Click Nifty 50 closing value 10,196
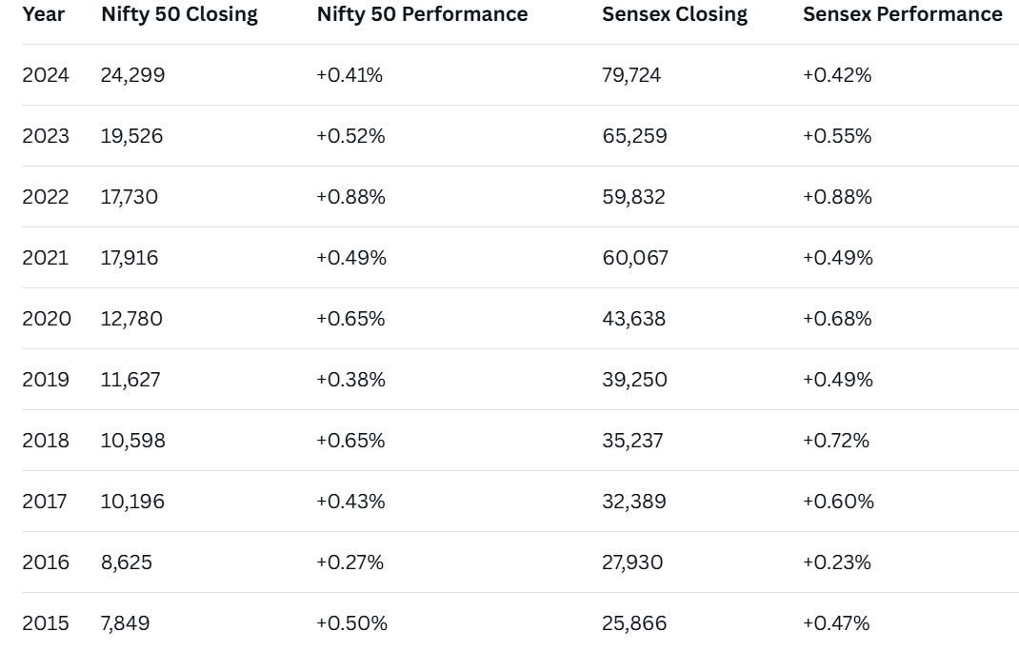 pyautogui.click(x=132, y=502)
